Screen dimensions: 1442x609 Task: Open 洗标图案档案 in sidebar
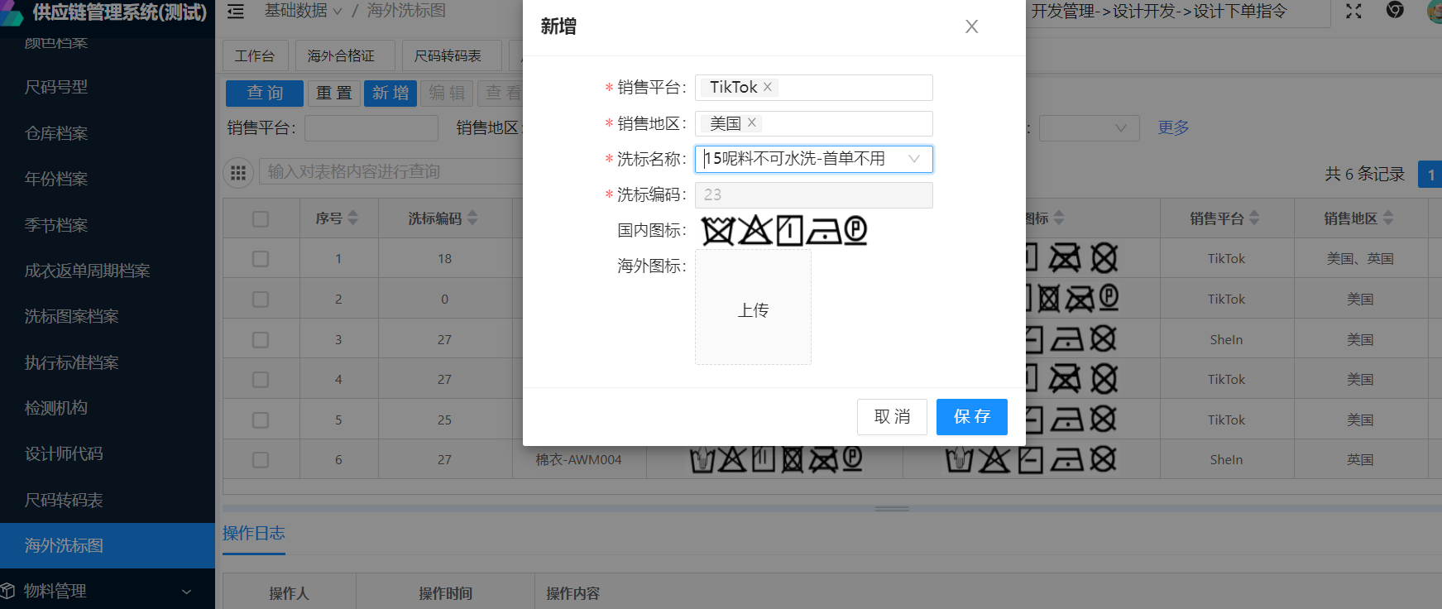point(72,316)
